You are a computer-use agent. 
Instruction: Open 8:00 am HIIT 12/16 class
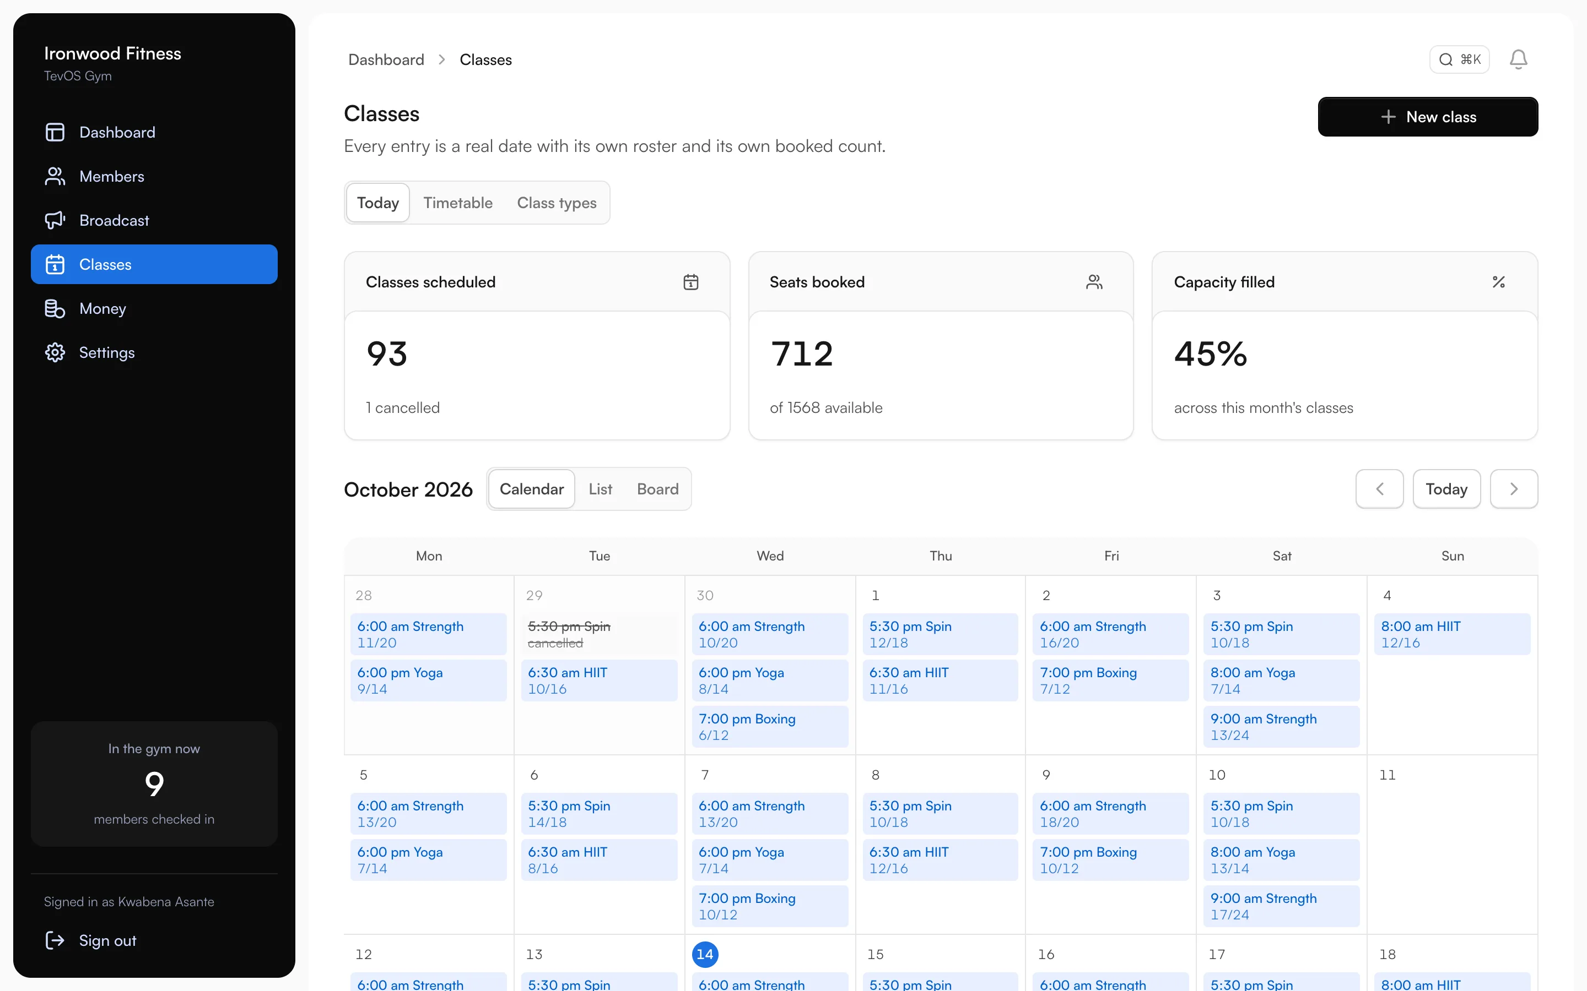(x=1452, y=634)
